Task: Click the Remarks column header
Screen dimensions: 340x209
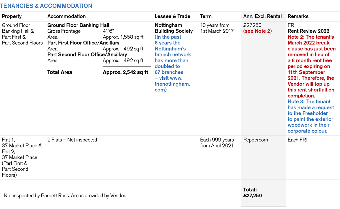Action: coord(298,16)
